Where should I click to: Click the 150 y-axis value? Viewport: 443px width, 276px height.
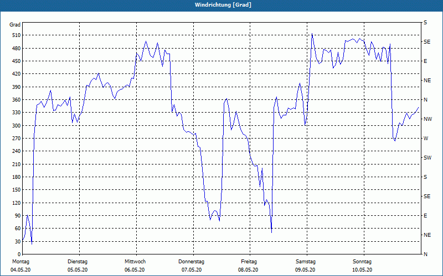tap(17, 190)
